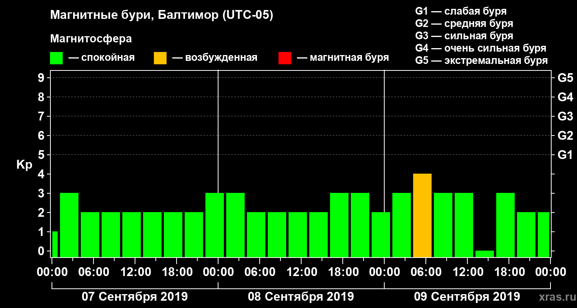577x308 pixels.
Task: Click the "06:00" time label above 07 Сентября 2019
Action: point(93,272)
